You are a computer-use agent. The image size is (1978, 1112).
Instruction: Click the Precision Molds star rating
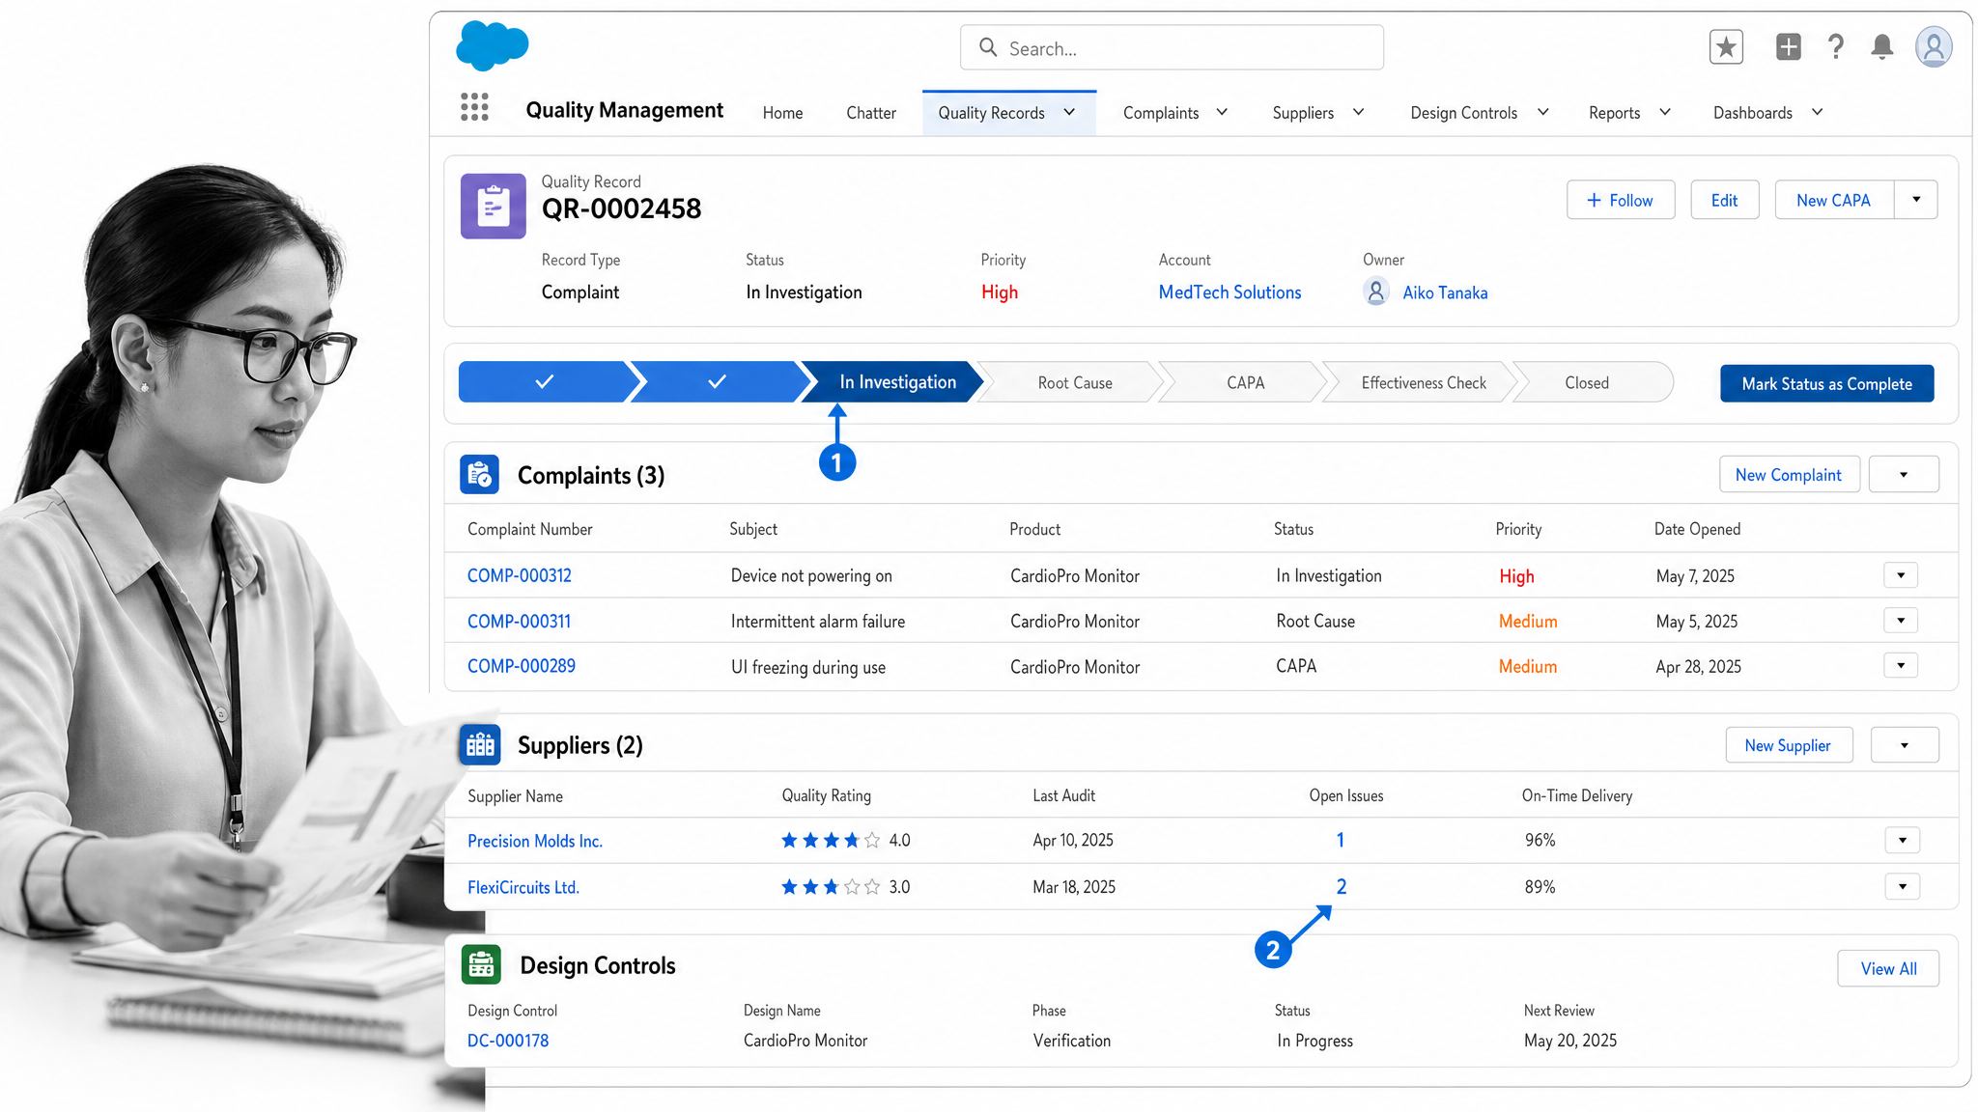coord(831,841)
